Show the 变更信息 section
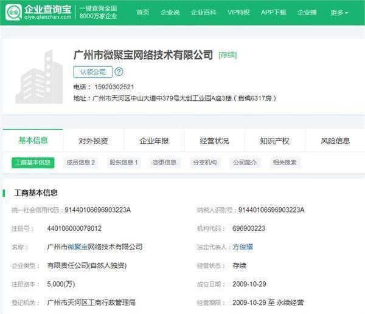Image resolution: width=365 pixels, height=314 pixels. click(164, 163)
